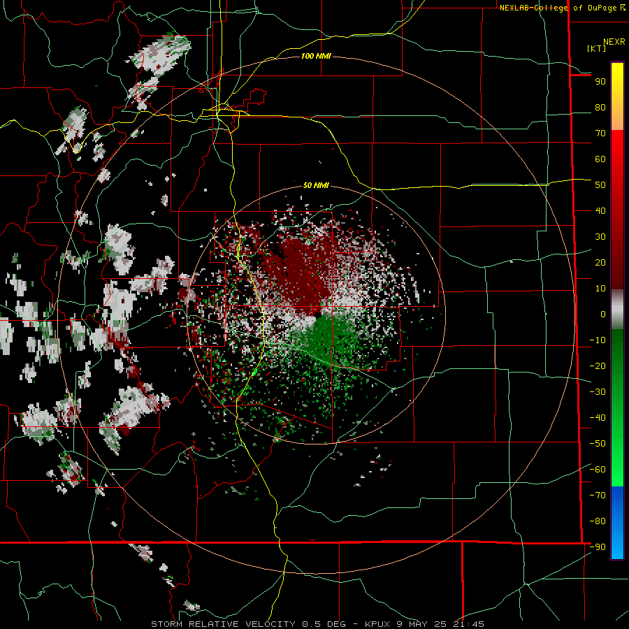The image size is (629, 629).
Task: Select the positive 60 scale value
Action: pyautogui.click(x=600, y=159)
